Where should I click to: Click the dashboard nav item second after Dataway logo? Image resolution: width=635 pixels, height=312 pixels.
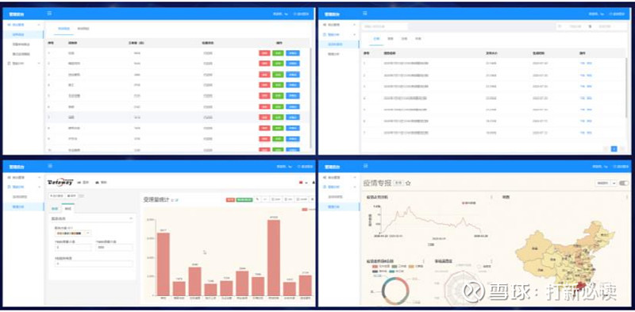(102, 183)
